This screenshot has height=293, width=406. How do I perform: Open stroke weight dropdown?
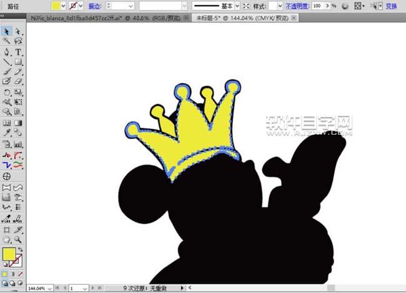coord(131,6)
